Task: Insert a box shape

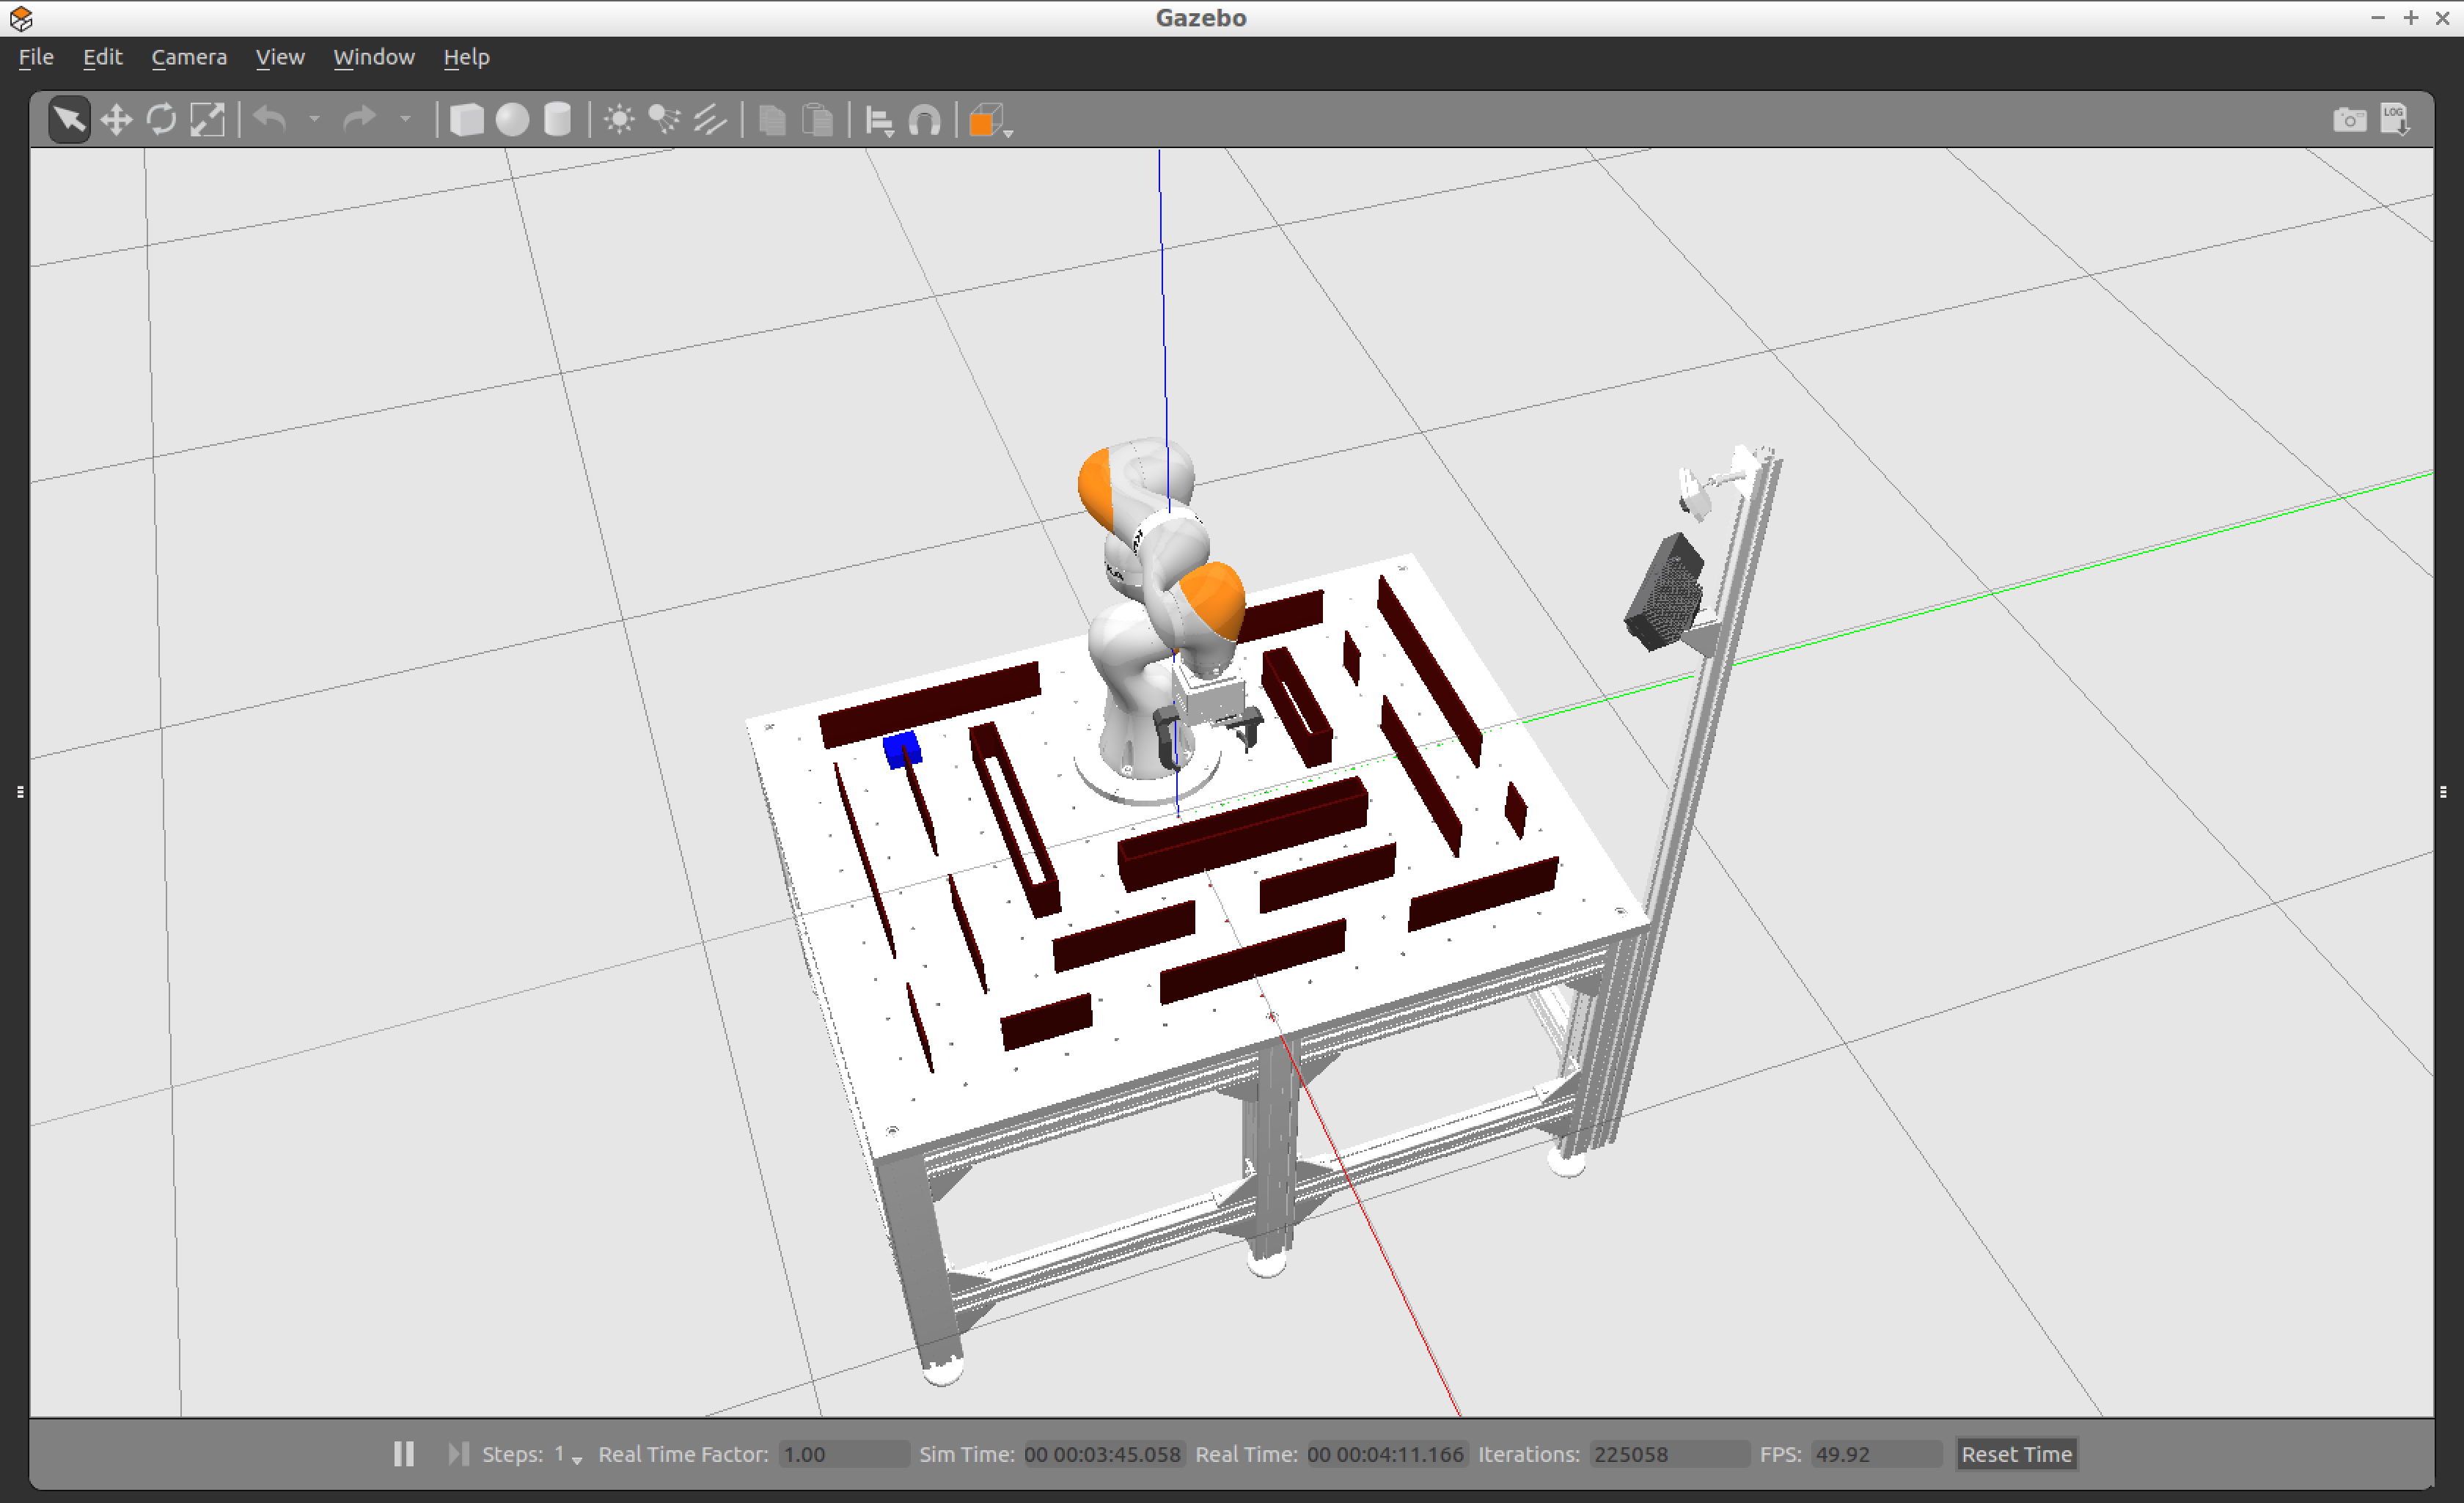Action: pos(466,120)
